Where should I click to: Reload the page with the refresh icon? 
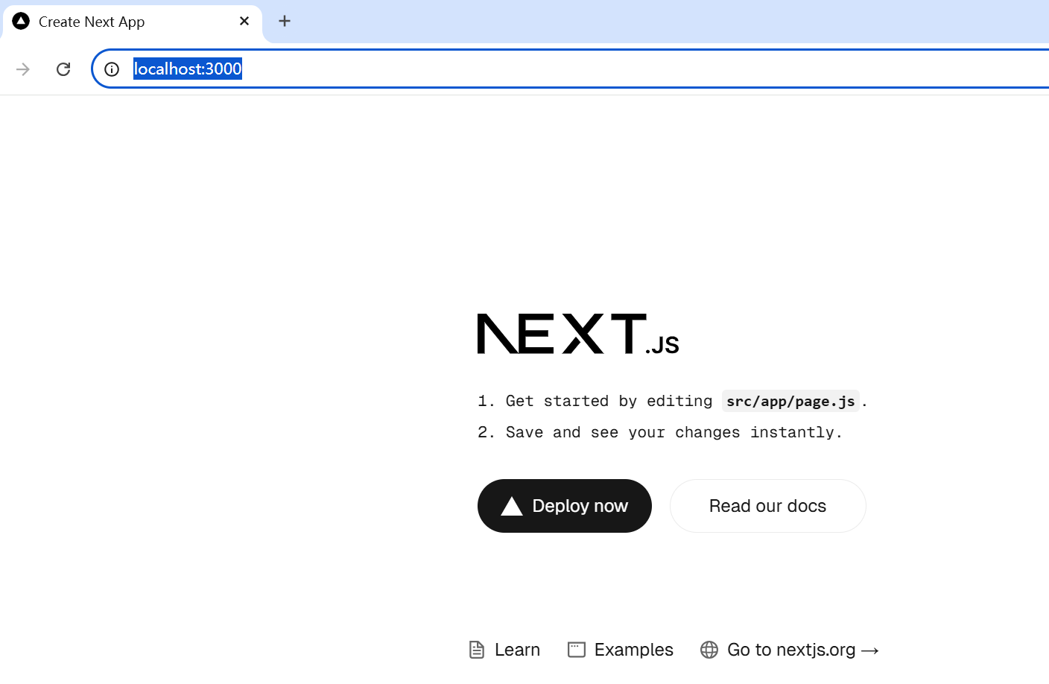[x=63, y=69]
